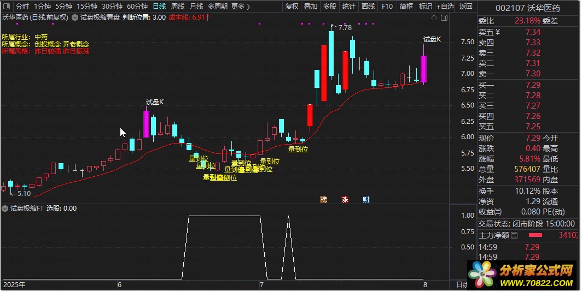Click the 所属行业: 中药 label

tap(25, 37)
